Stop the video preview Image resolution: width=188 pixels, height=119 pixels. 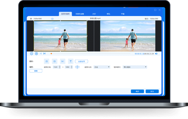pyautogui.click(x=36, y=54)
